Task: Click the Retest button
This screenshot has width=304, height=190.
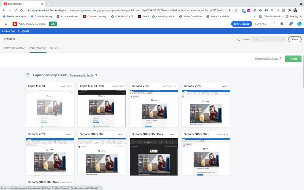Action: pos(293,59)
